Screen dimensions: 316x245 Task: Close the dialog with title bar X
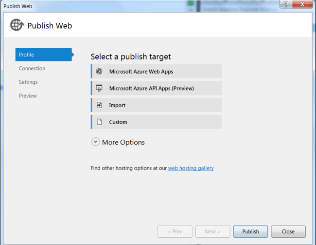pos(302,4)
